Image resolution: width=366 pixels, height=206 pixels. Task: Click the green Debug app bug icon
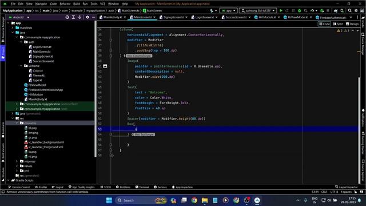300,10
